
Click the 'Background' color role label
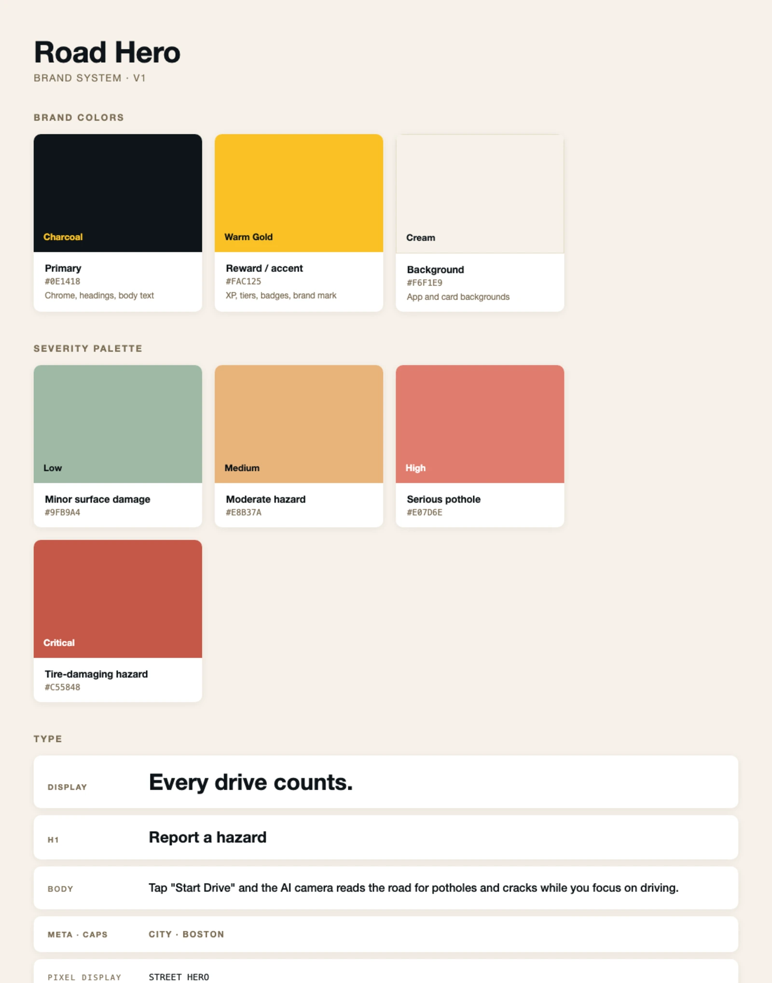(435, 270)
